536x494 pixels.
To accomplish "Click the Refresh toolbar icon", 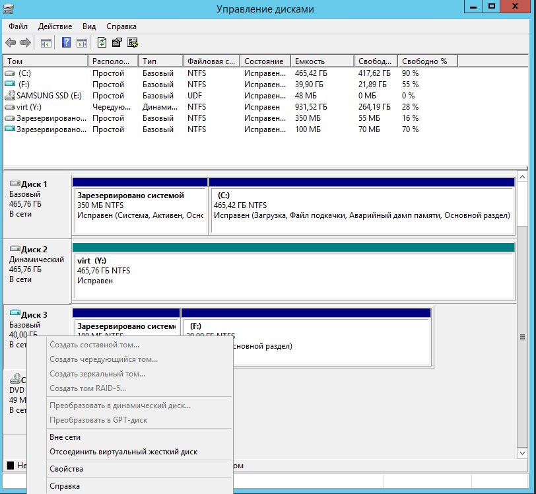I will (102, 43).
